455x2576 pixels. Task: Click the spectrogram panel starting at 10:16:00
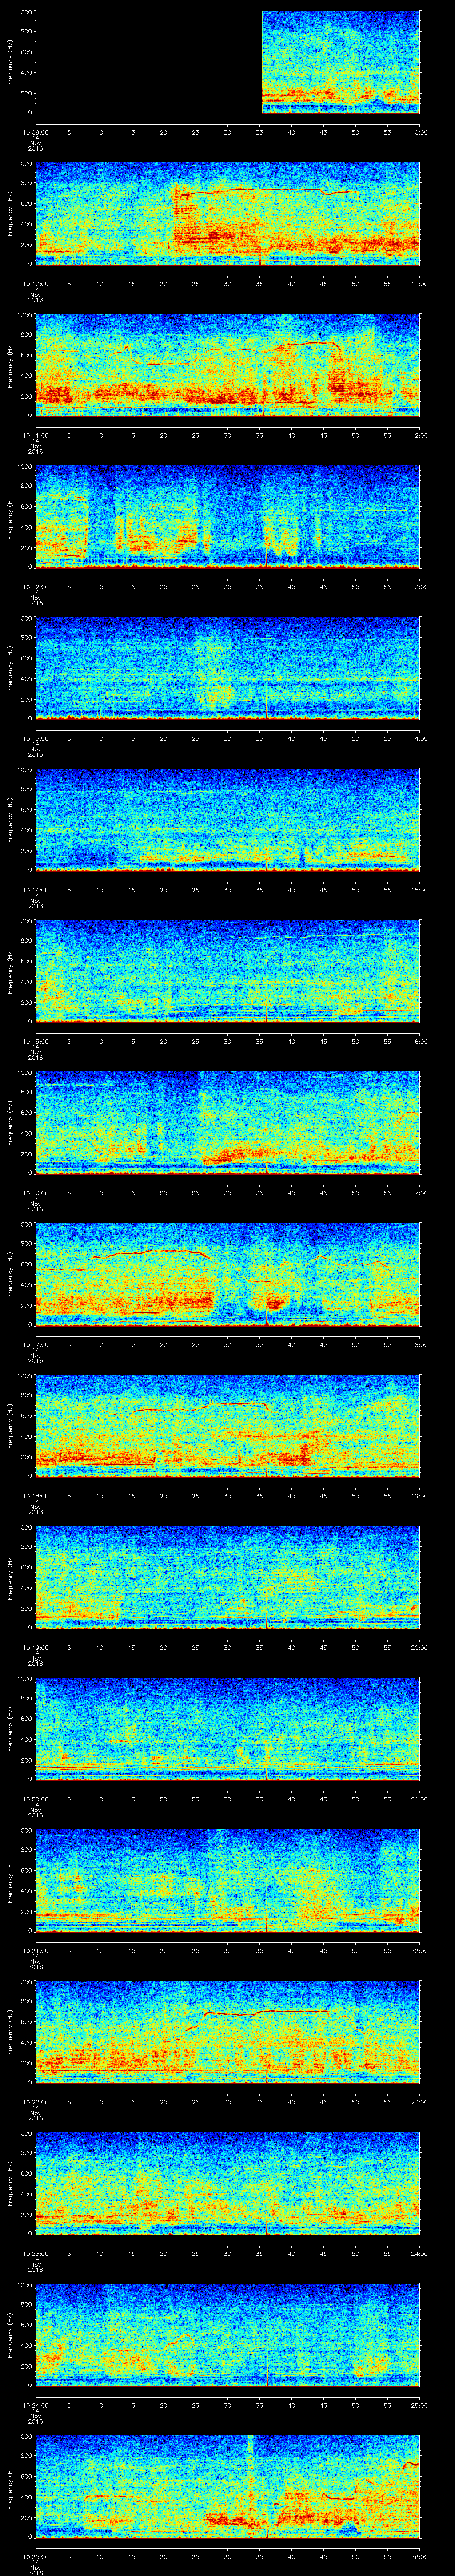click(228, 1123)
